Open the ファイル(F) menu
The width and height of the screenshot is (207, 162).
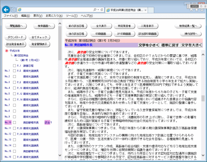[11, 16]
